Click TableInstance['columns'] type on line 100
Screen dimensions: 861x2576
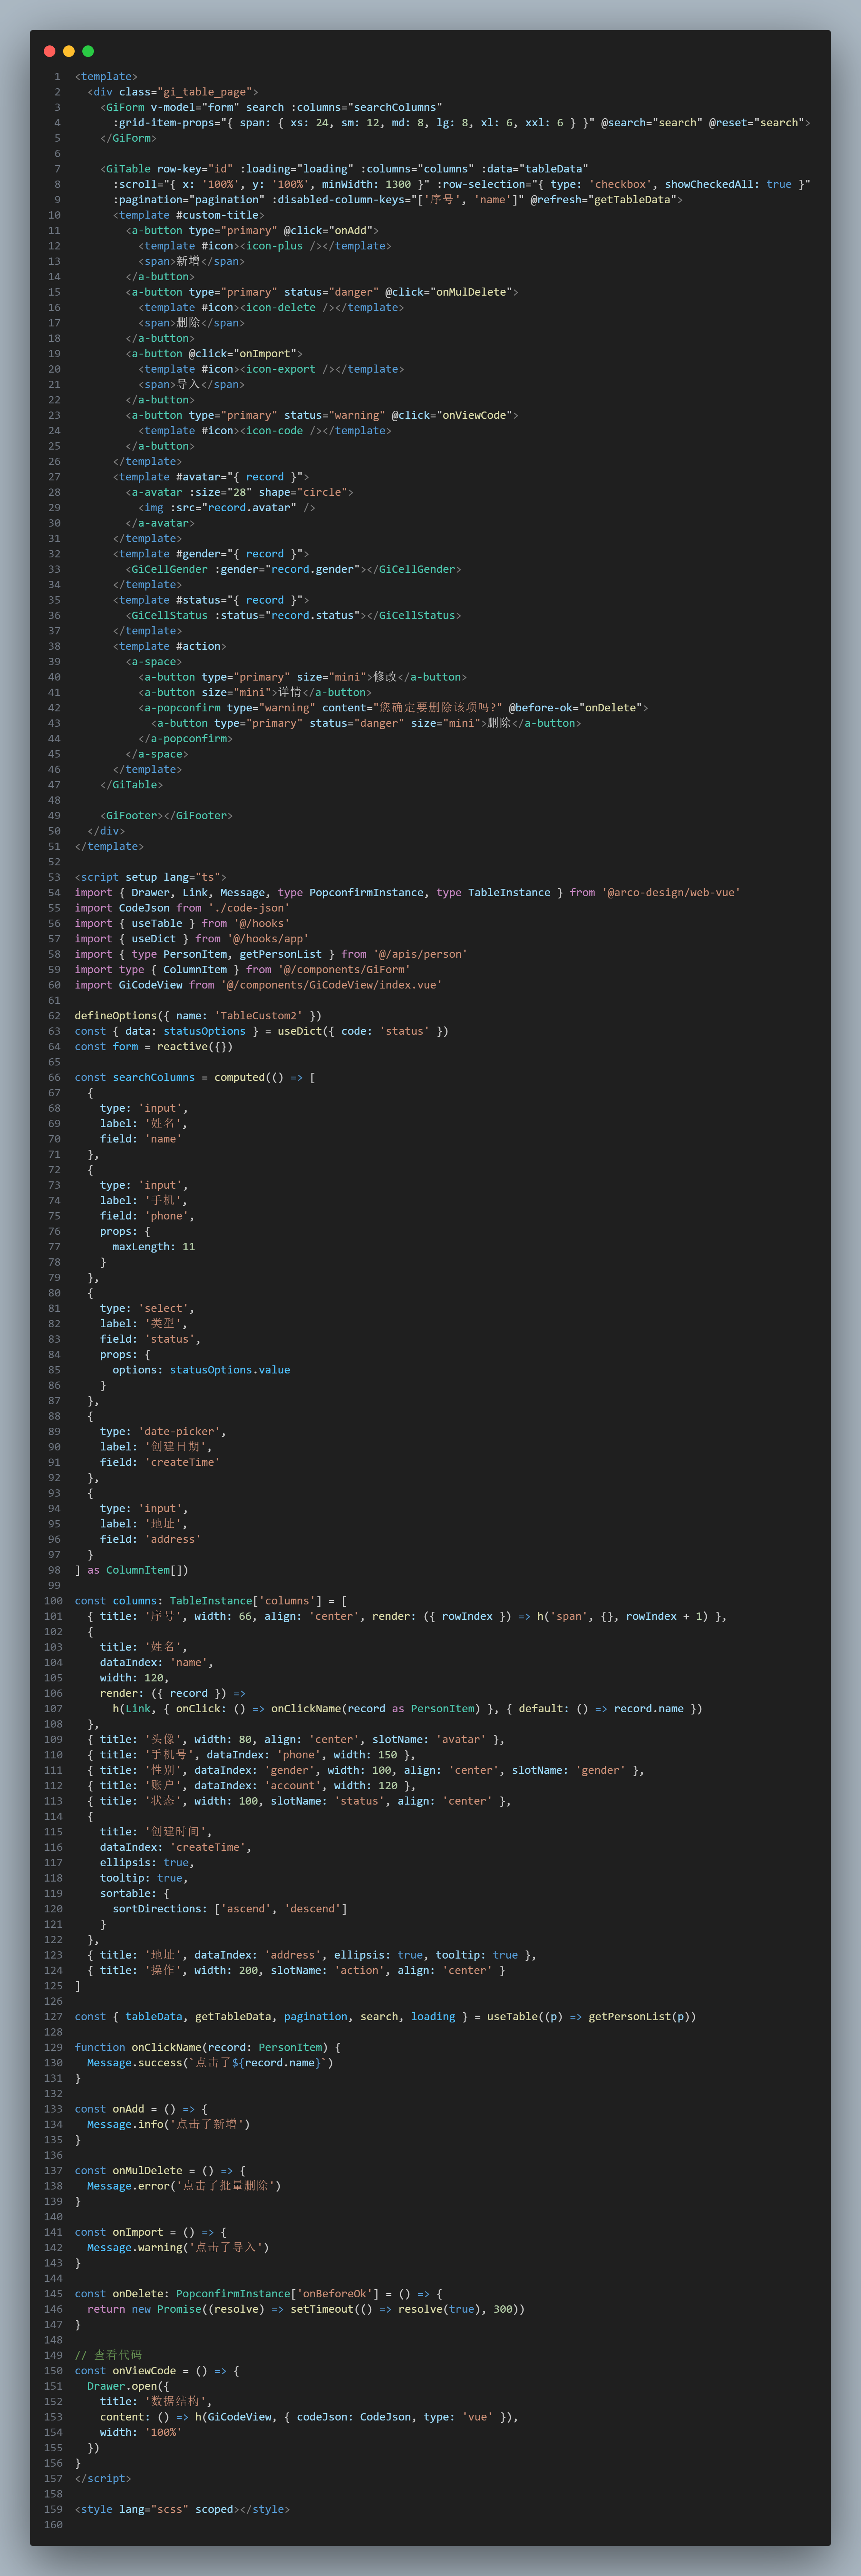click(x=246, y=1601)
